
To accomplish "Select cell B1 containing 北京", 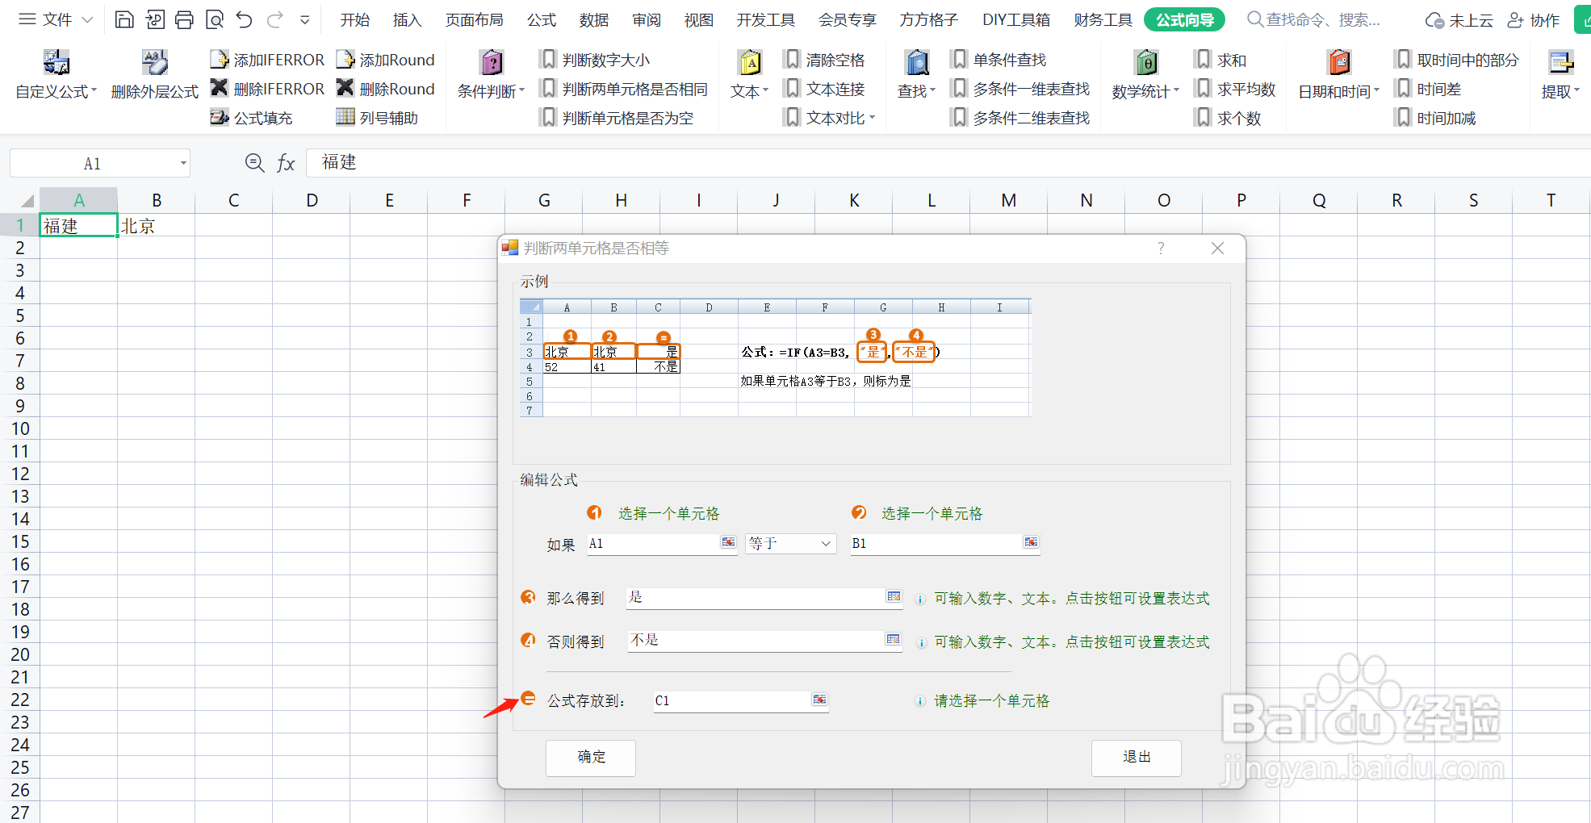I will [156, 226].
